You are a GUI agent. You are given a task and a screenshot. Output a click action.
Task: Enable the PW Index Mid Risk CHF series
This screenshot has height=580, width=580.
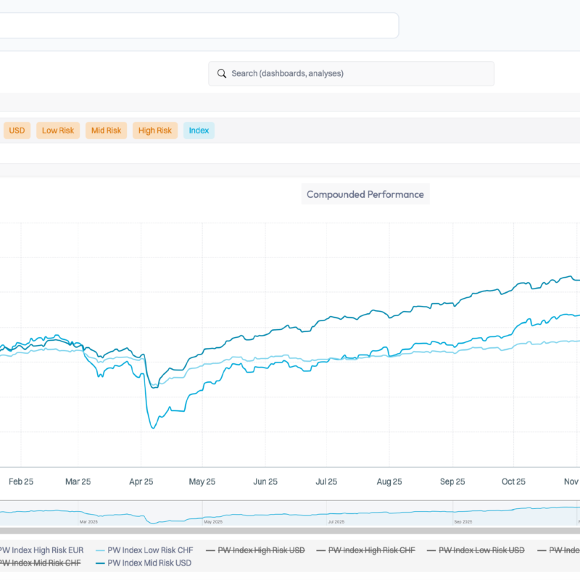(x=40, y=563)
